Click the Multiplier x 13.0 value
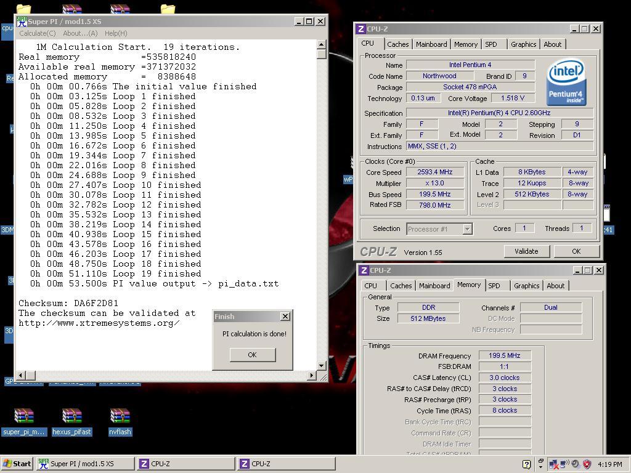631x473 pixels. point(434,183)
